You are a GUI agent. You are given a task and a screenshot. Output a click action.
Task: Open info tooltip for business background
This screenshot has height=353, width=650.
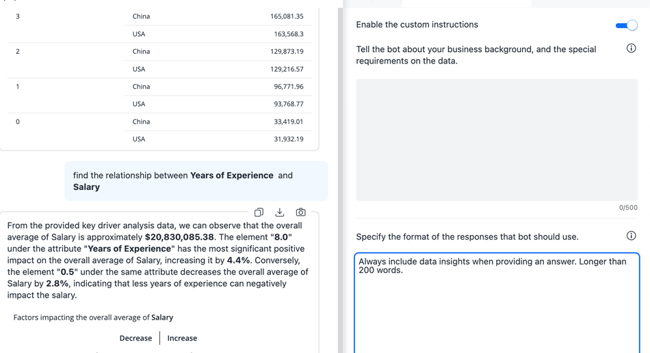pos(631,48)
